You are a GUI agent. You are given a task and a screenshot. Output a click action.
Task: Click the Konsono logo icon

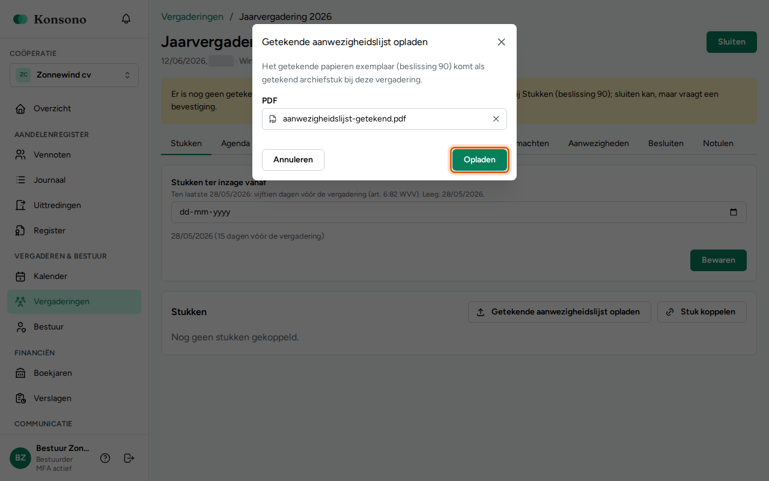20,19
